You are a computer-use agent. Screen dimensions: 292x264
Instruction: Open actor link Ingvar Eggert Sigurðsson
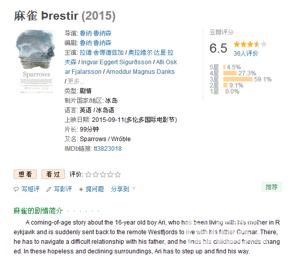(116, 62)
